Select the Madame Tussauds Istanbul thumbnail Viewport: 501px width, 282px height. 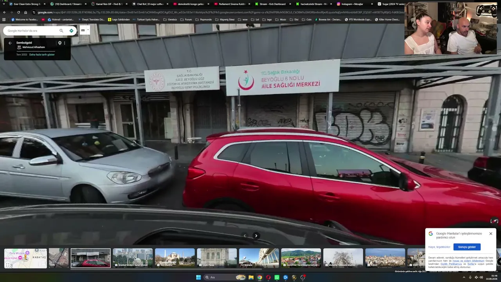[x=343, y=258]
